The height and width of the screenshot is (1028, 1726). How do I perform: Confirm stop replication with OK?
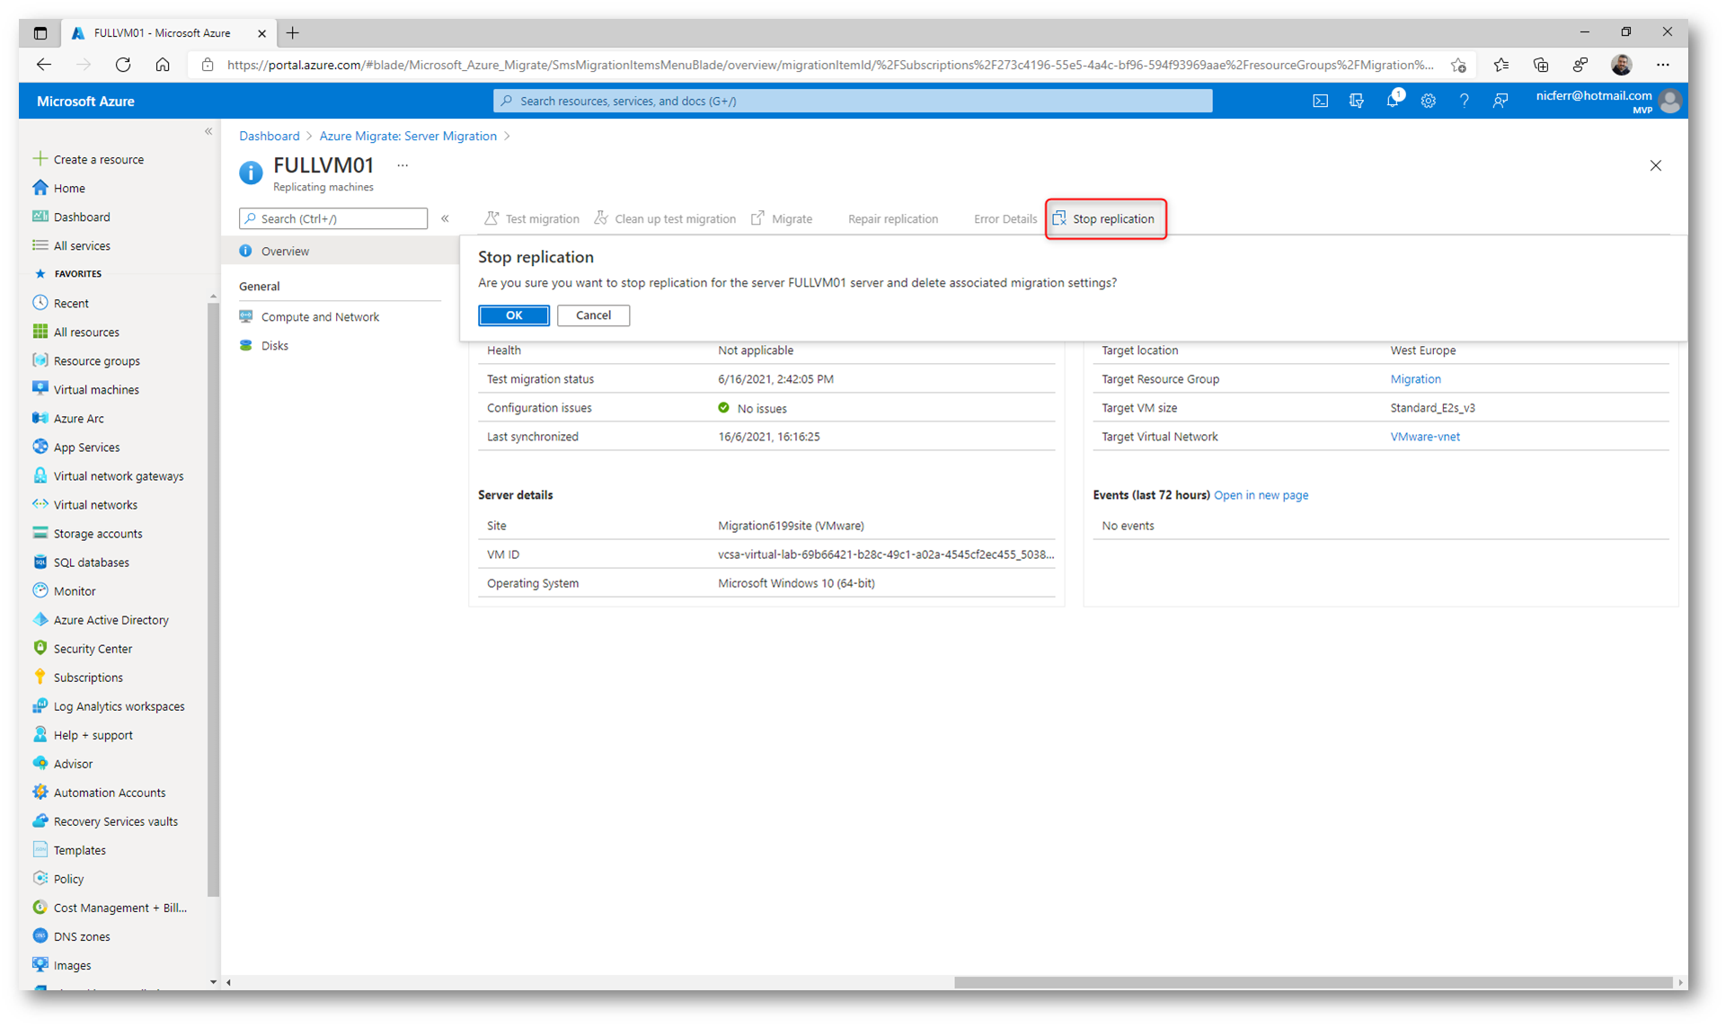(513, 315)
